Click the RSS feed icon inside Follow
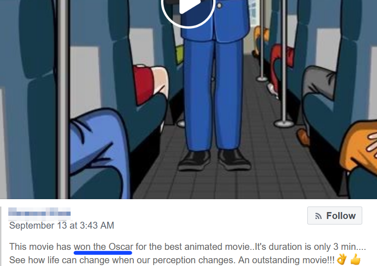 318,216
